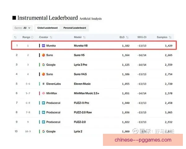Click range value 7-8
186x149 pixels.
point(28,112)
